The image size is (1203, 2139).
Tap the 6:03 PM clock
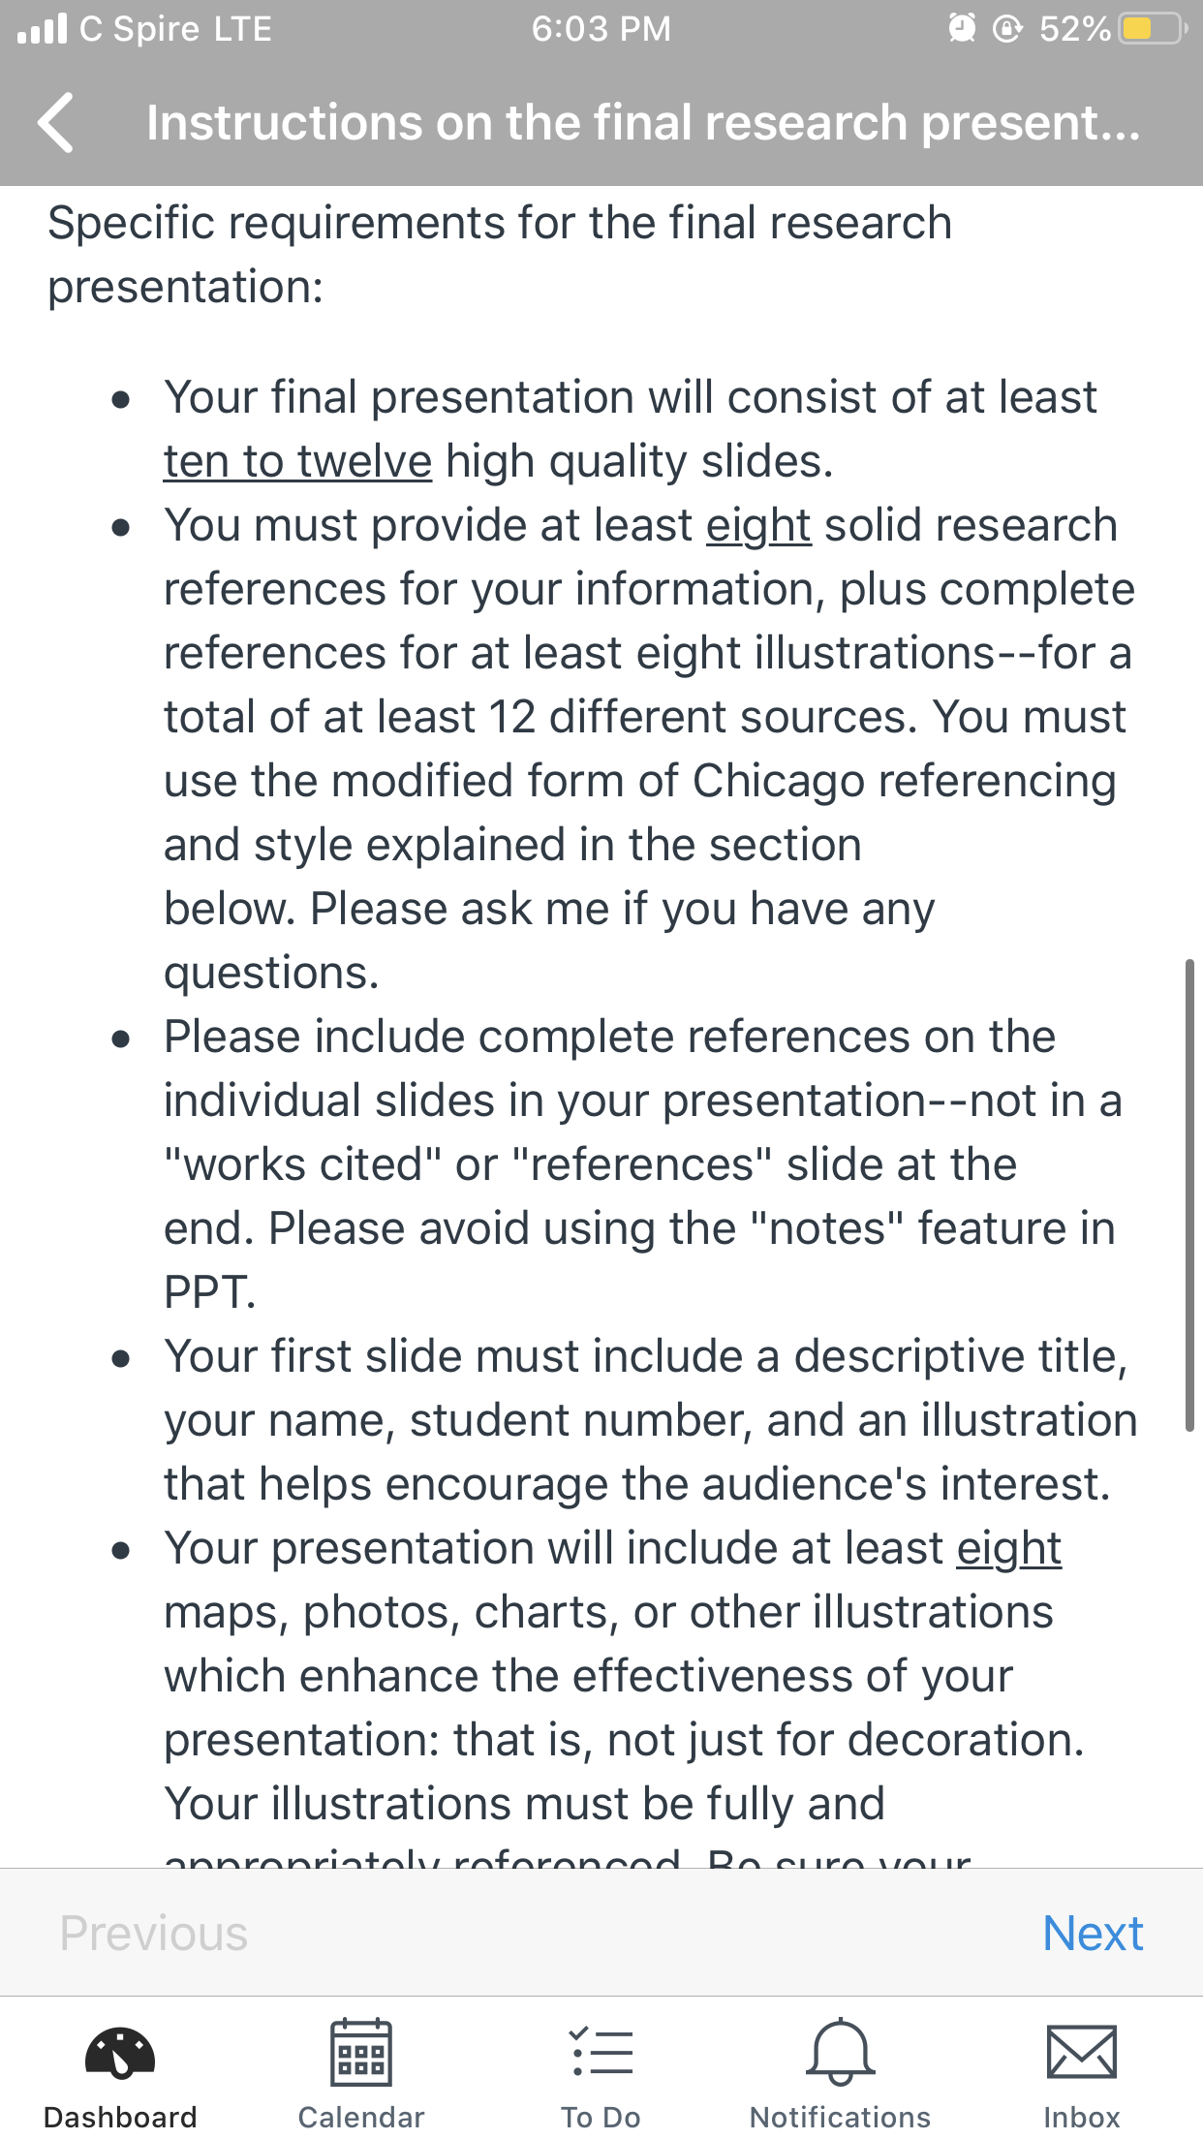[601, 29]
